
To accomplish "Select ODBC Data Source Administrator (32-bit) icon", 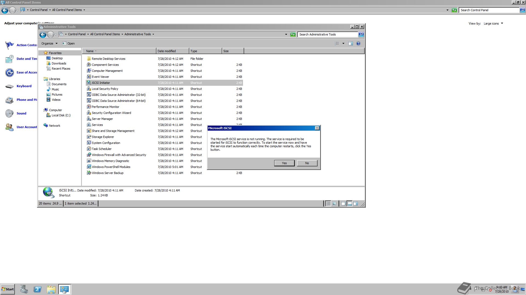I will pos(89,95).
